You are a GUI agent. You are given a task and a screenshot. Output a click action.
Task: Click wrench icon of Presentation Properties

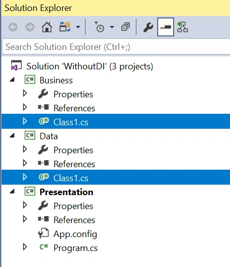[x=43, y=205]
